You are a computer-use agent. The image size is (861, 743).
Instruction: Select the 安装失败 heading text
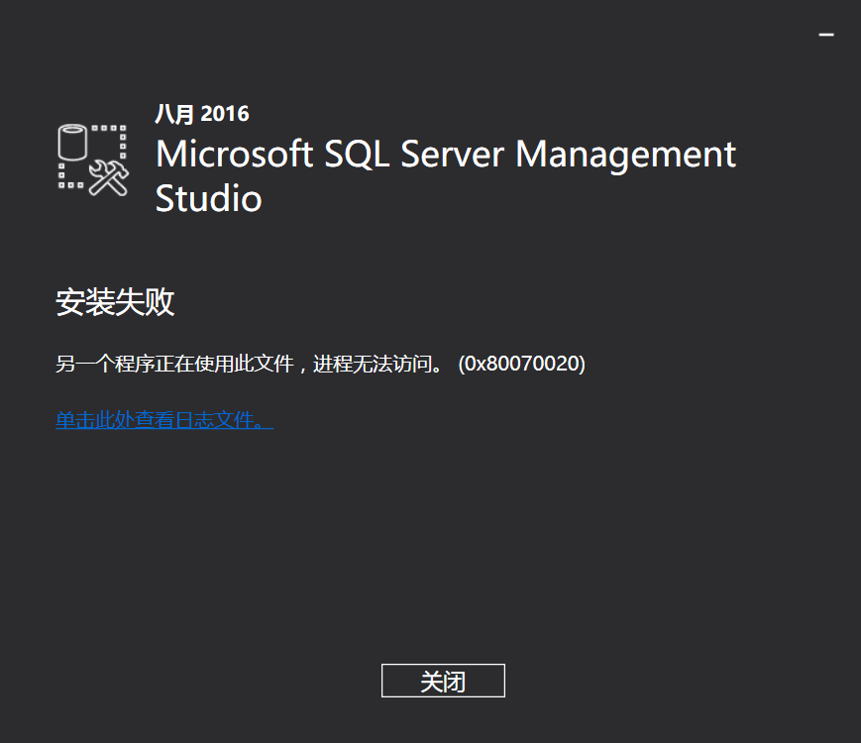115,301
